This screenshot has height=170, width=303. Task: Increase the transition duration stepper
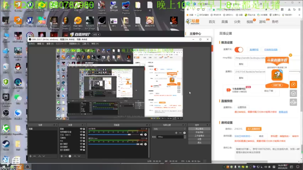185,136
